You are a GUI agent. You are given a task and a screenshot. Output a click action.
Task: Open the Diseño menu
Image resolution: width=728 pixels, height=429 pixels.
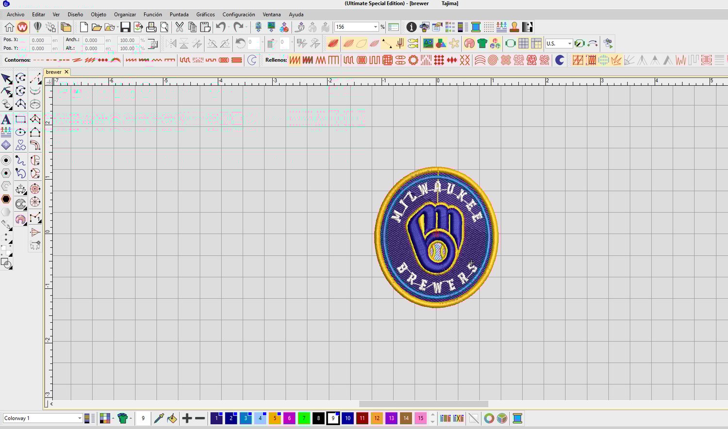pos(75,15)
